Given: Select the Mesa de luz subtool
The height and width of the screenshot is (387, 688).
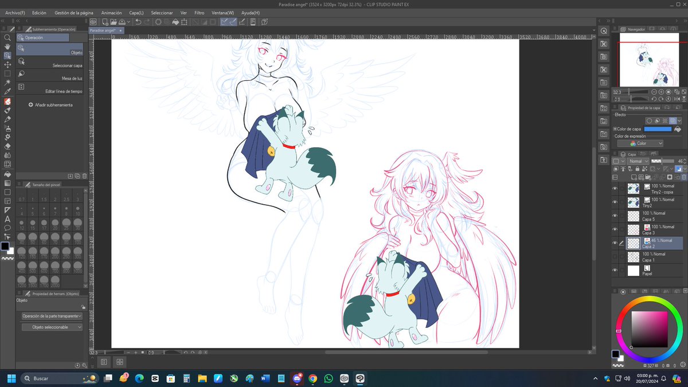Looking at the screenshot, I should [x=50, y=76].
